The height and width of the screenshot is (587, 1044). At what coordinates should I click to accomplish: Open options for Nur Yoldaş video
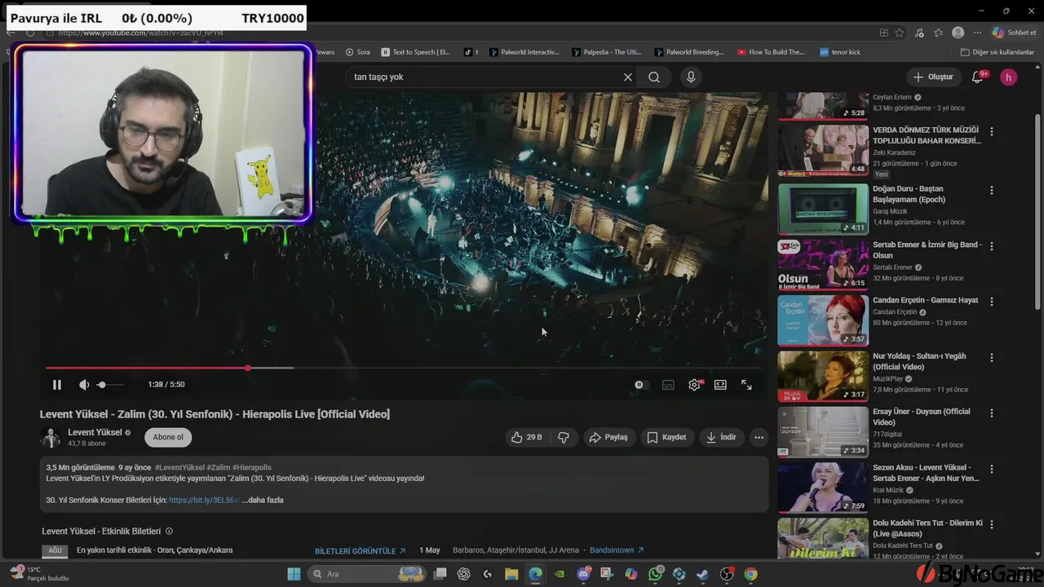click(992, 357)
